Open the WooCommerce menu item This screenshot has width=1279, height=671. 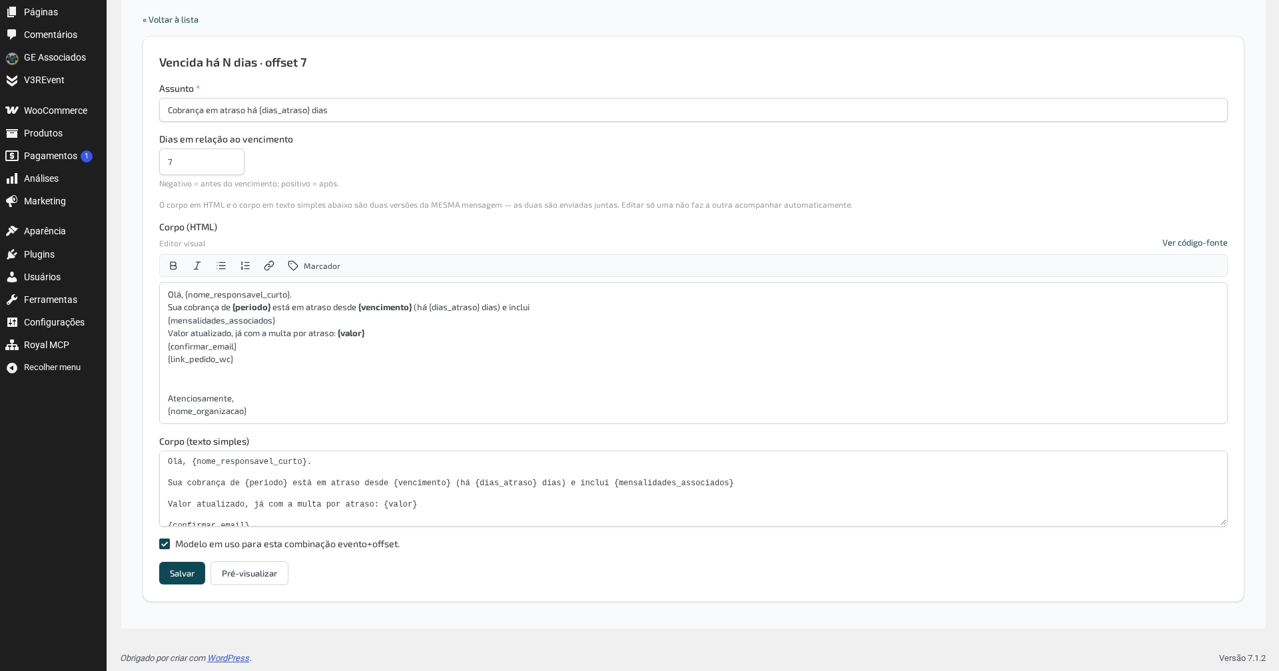[53, 111]
